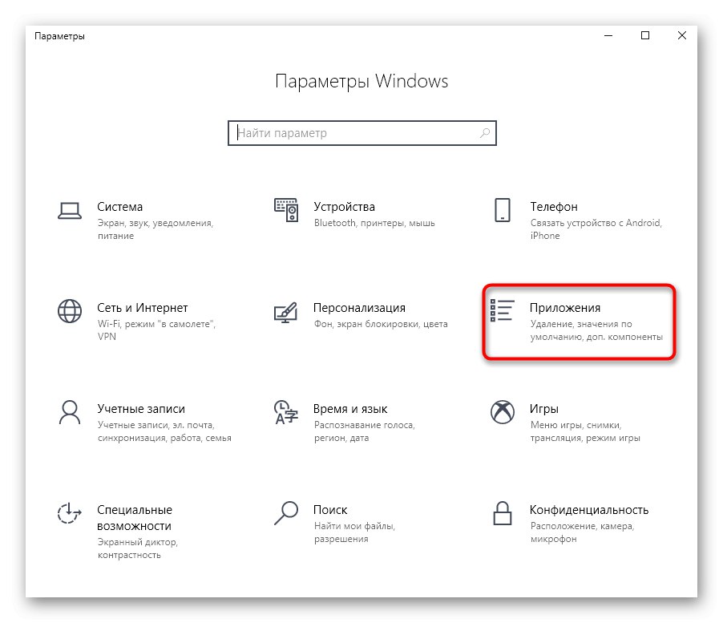Viewport: 723px width, 623px height.
Task: Open the Система category title
Action: (x=120, y=207)
